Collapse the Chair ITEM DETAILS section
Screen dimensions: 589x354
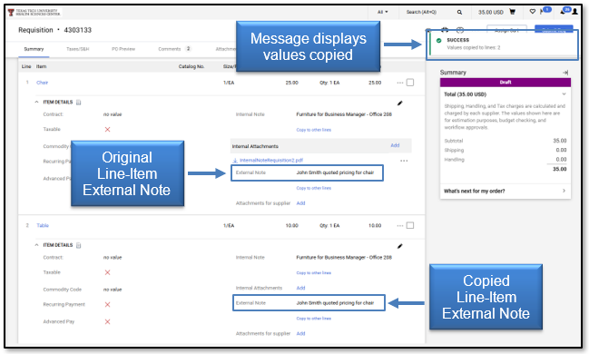click(36, 103)
